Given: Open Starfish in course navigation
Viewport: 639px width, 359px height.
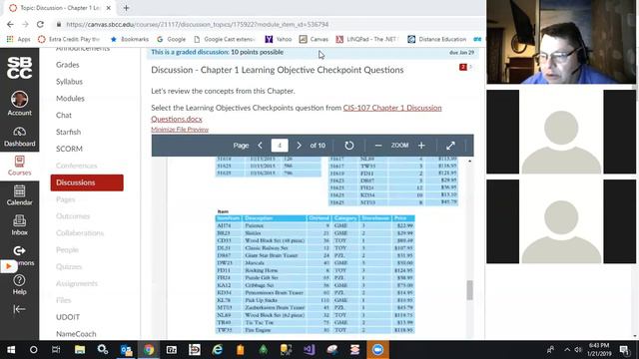Looking at the screenshot, I should point(68,132).
